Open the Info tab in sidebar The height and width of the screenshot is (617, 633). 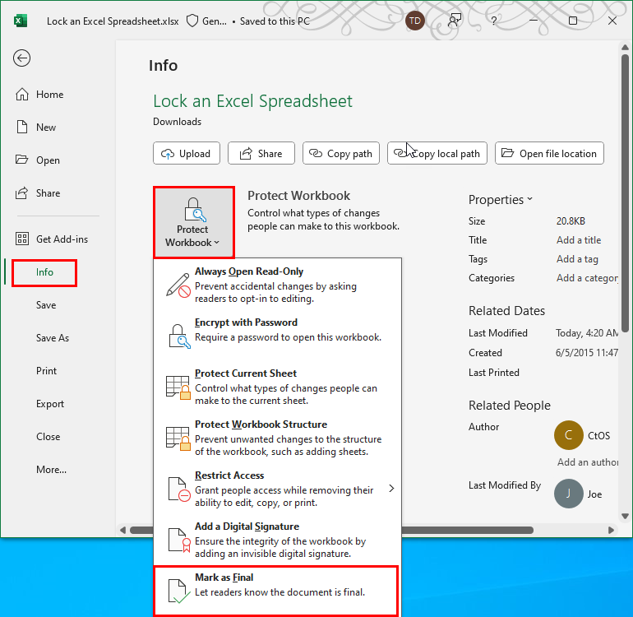click(44, 272)
